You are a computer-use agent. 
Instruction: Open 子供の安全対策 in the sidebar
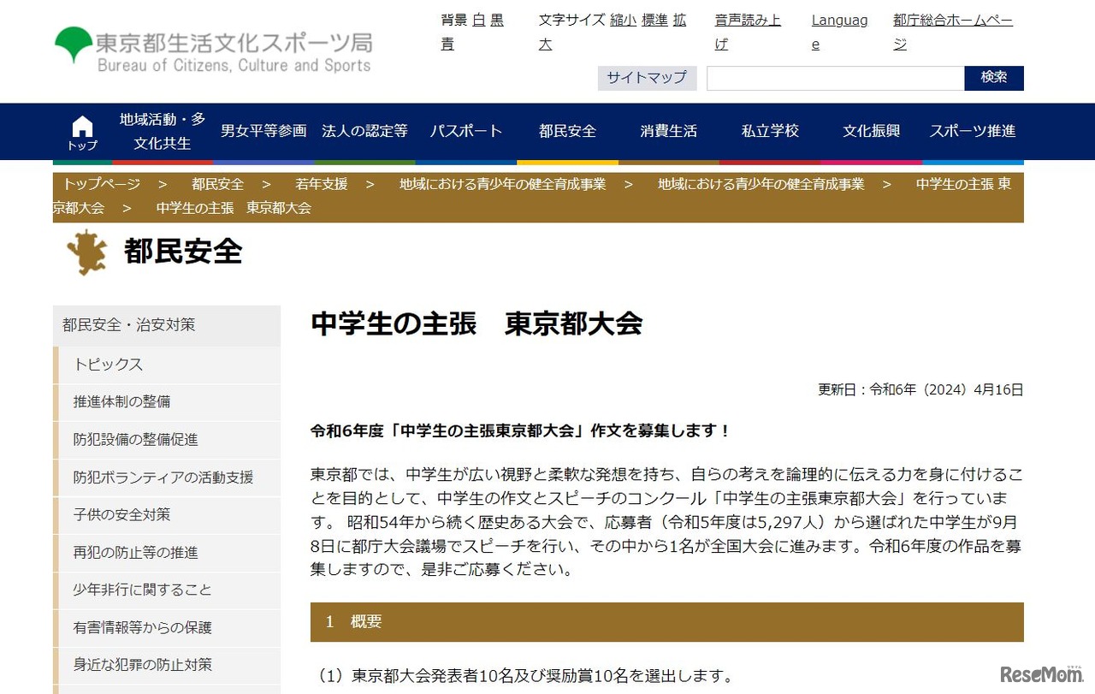122,515
